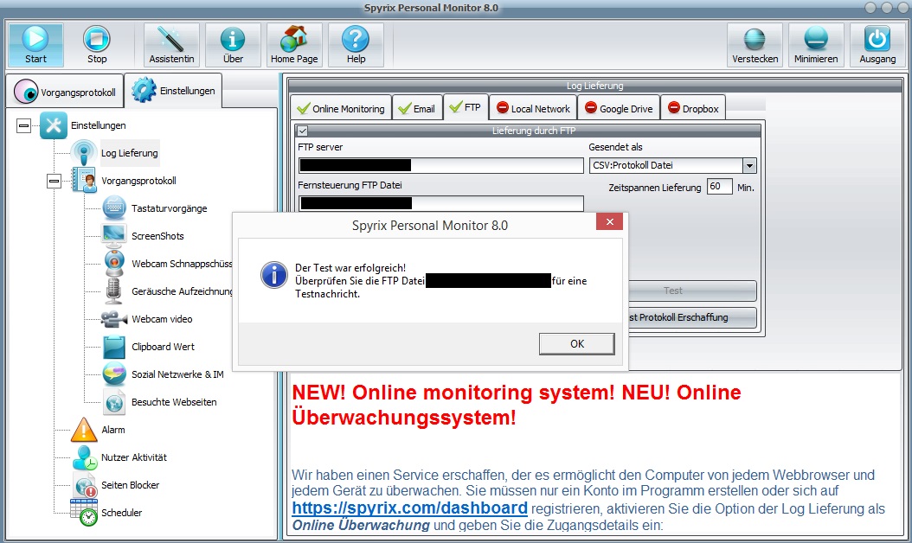Viewport: 912px width, 543px height.
Task: Select the Seiten Blocker icon
Action: pos(85,485)
